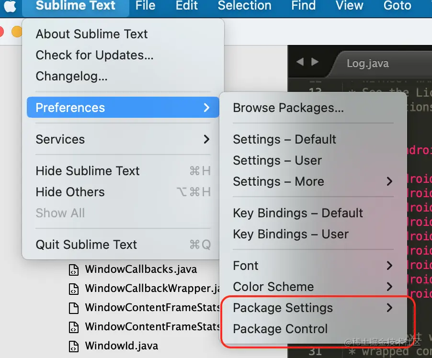432x358 pixels.
Task: Expand the Settings – More submenu arrow
Action: tap(389, 181)
